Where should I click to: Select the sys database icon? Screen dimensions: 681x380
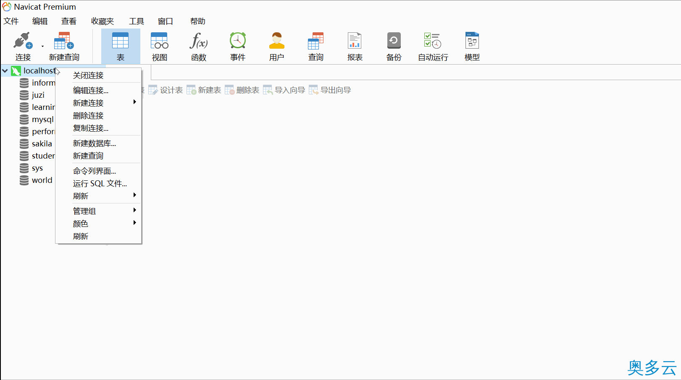pyautogui.click(x=24, y=168)
